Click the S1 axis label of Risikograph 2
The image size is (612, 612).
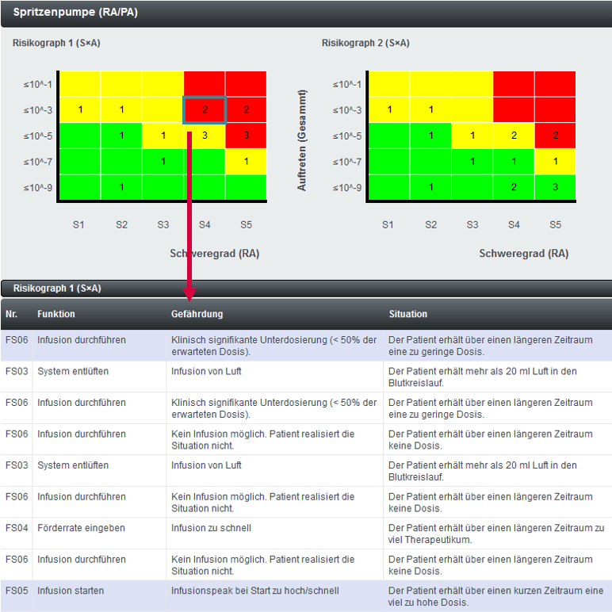(388, 225)
